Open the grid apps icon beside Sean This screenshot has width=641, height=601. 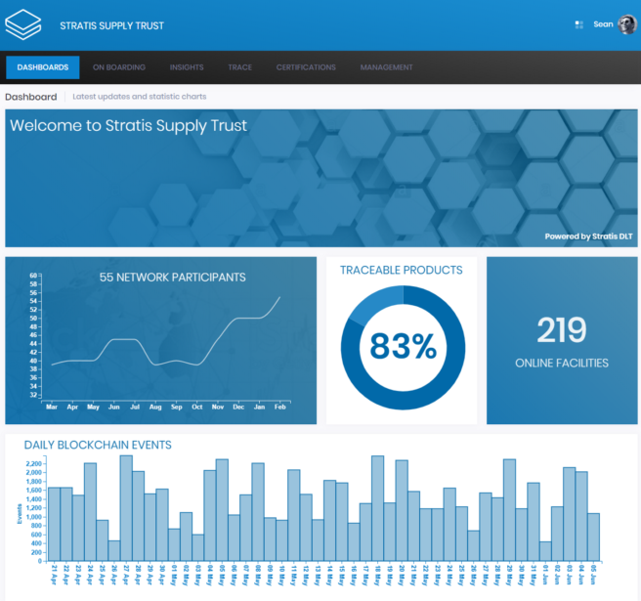pos(579,24)
